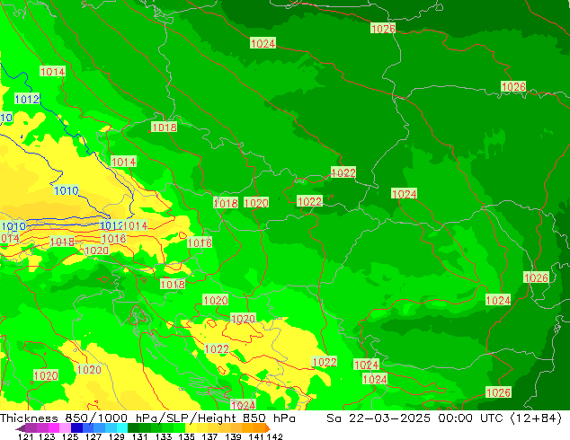570x440 pixels.
Task: Click the 1024 label cut by the map's lower edge
Action: tap(244, 405)
